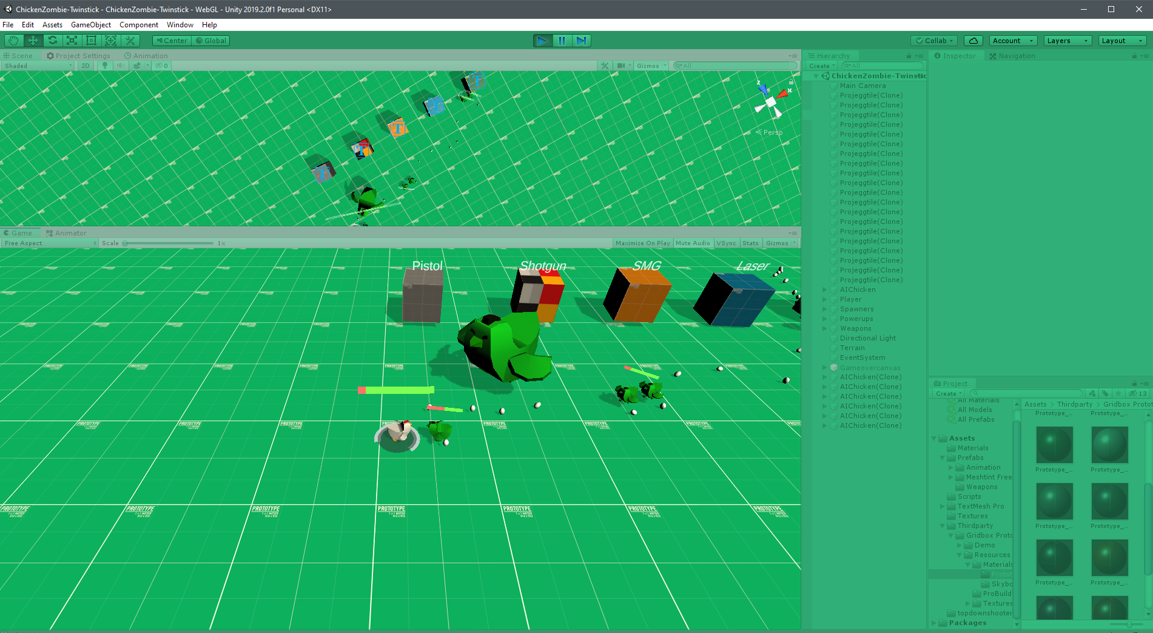Click Hierarchy Create button

click(x=822, y=66)
